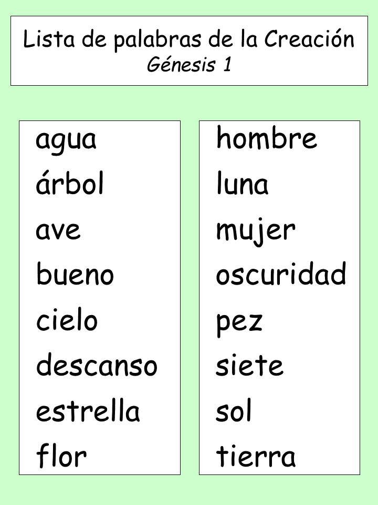
Task: Select the word 'árbol'
Action: click(70, 183)
